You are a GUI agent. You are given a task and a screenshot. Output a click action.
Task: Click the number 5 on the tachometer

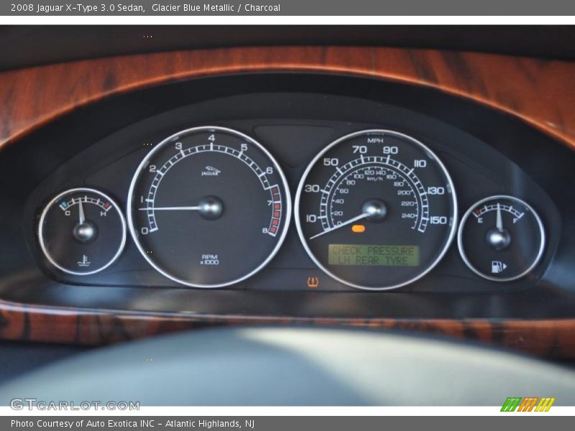(244, 147)
